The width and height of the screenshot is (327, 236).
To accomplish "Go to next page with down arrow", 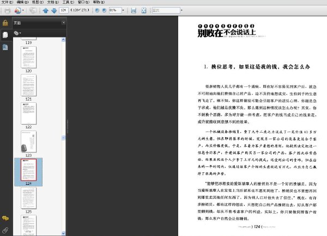I will pyautogui.click(x=54, y=10).
